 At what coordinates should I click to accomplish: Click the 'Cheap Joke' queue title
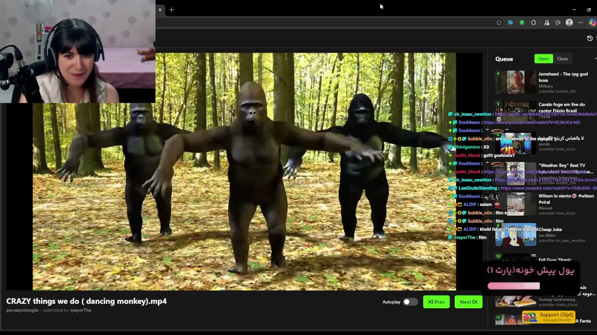[550, 229]
